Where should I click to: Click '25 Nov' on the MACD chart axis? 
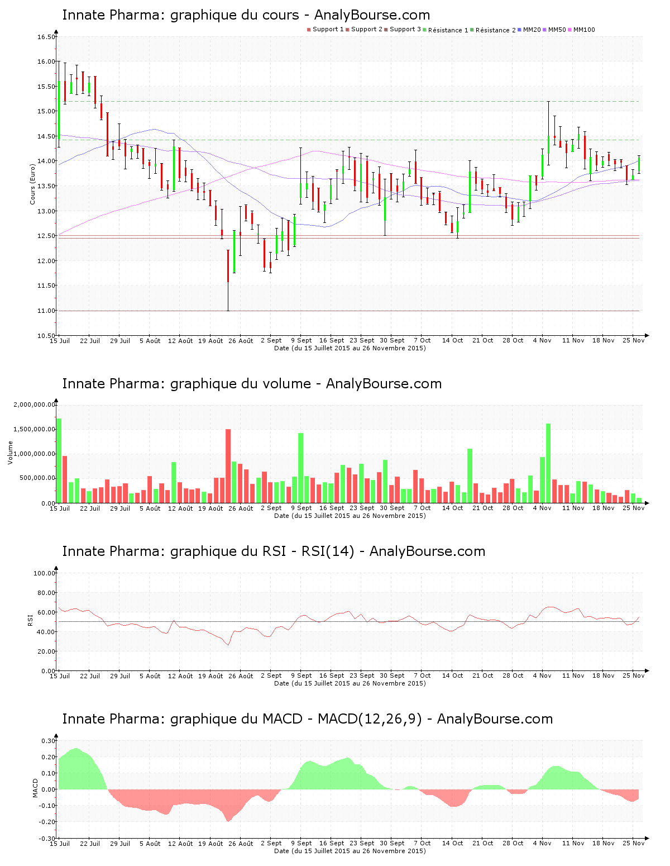click(x=634, y=844)
